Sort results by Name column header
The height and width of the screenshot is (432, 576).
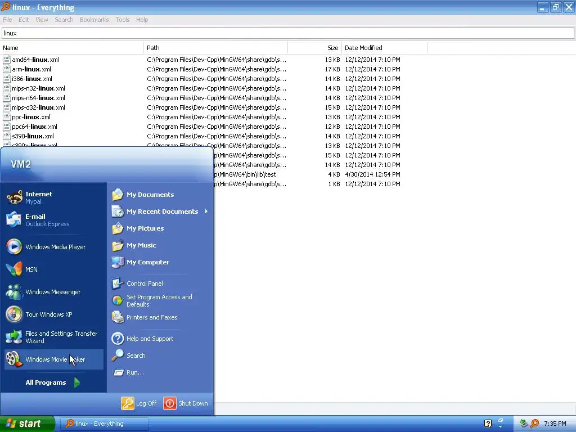pos(71,48)
